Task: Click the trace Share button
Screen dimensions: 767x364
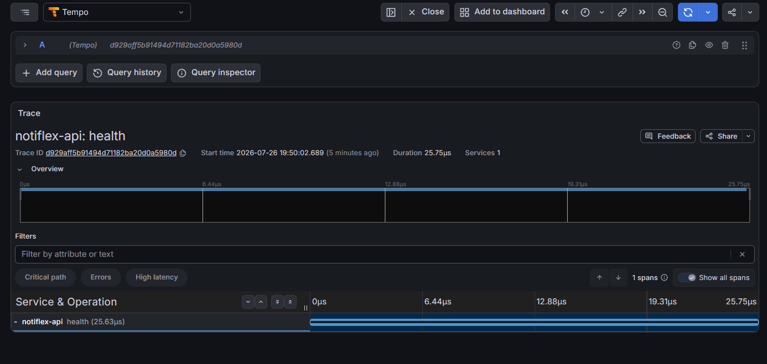Action: click(x=722, y=136)
